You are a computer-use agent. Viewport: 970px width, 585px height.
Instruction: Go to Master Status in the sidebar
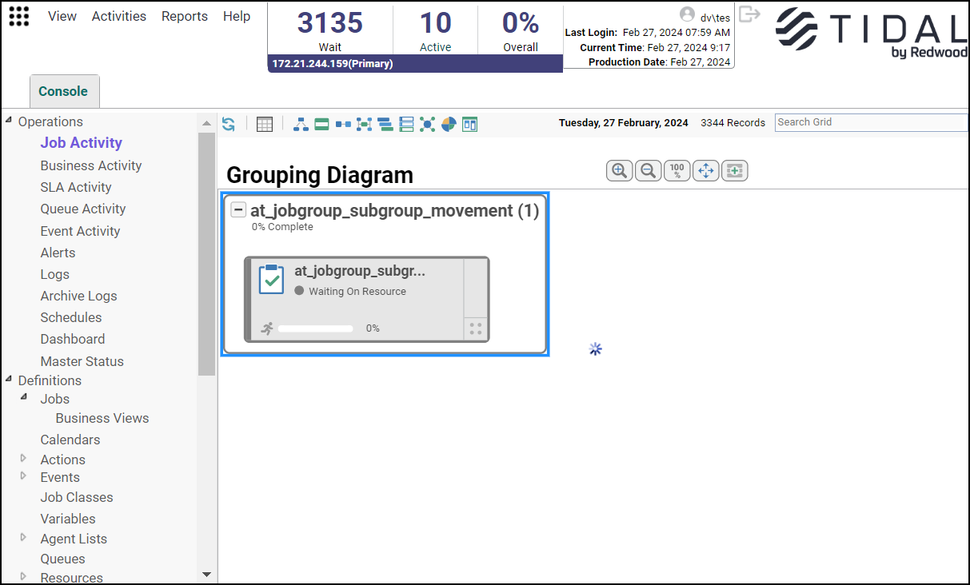pos(82,361)
